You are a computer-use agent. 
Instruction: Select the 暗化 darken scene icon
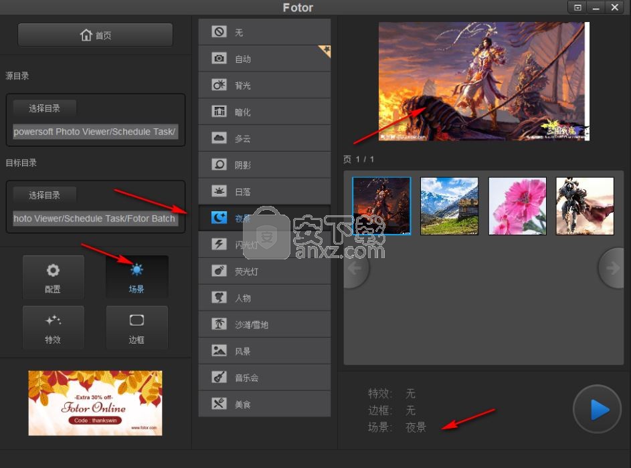coord(219,112)
